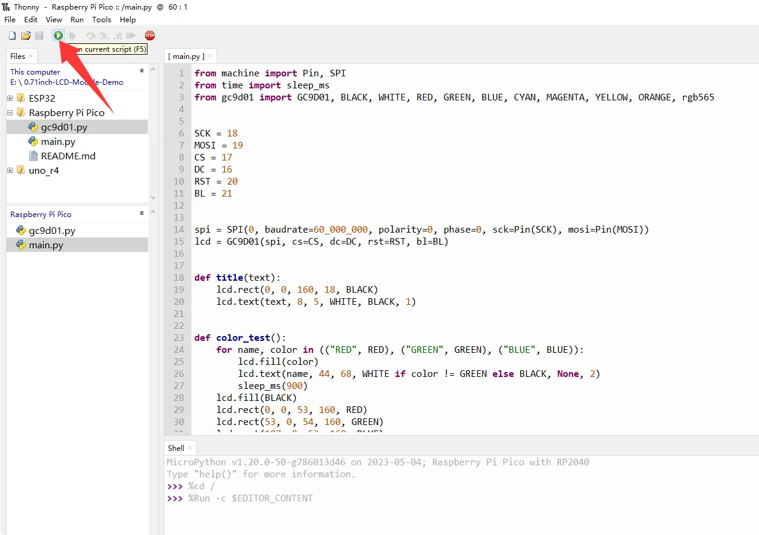
Task: Click the sleep_ms(900) code line
Action: pyautogui.click(x=273, y=385)
